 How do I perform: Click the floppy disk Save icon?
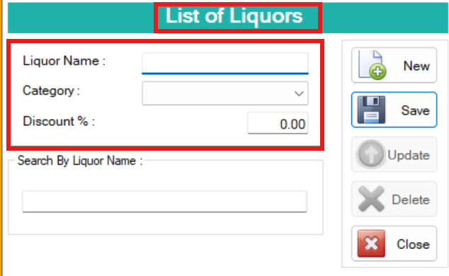tap(371, 110)
